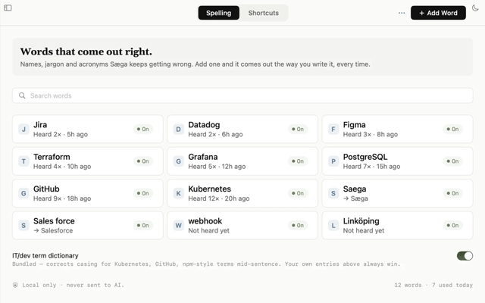Image resolution: width=485 pixels, height=303 pixels.
Task: Select the GitHub word title
Action: coord(46,189)
